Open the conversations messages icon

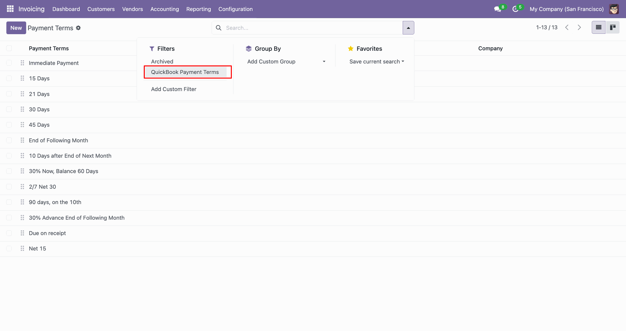(x=497, y=9)
